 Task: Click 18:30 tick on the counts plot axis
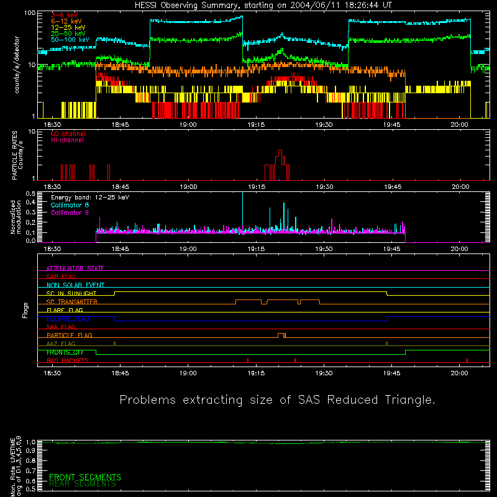[52, 125]
